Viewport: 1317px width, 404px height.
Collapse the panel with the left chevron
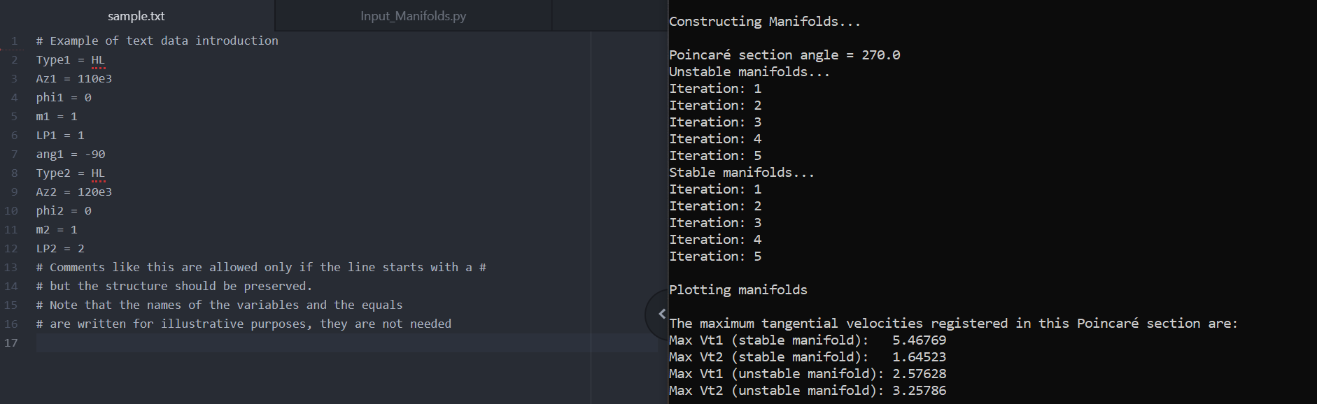tap(661, 315)
